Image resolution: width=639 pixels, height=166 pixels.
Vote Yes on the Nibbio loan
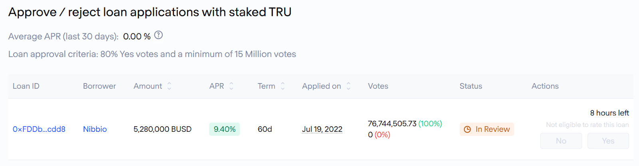coord(608,141)
